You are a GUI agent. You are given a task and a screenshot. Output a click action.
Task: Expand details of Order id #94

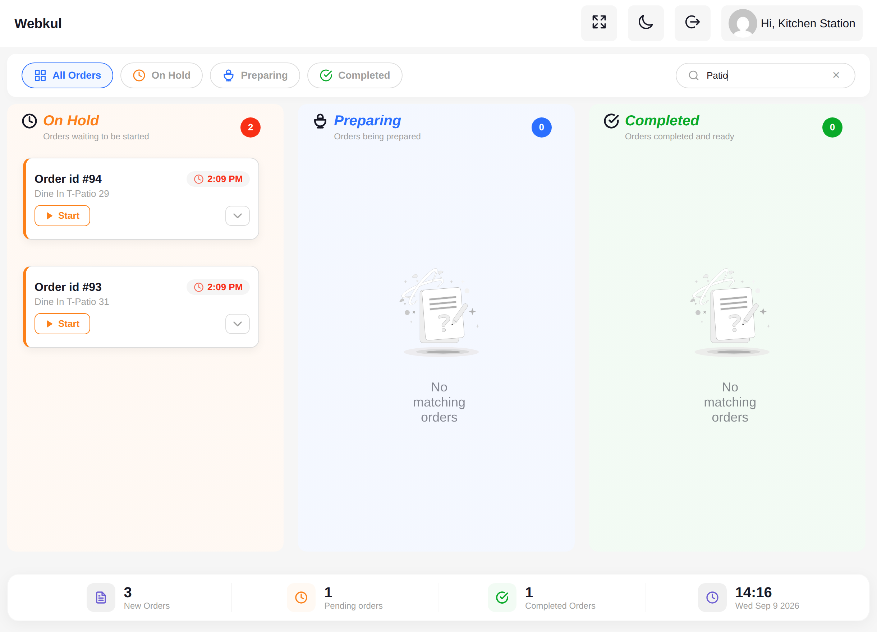pos(238,215)
